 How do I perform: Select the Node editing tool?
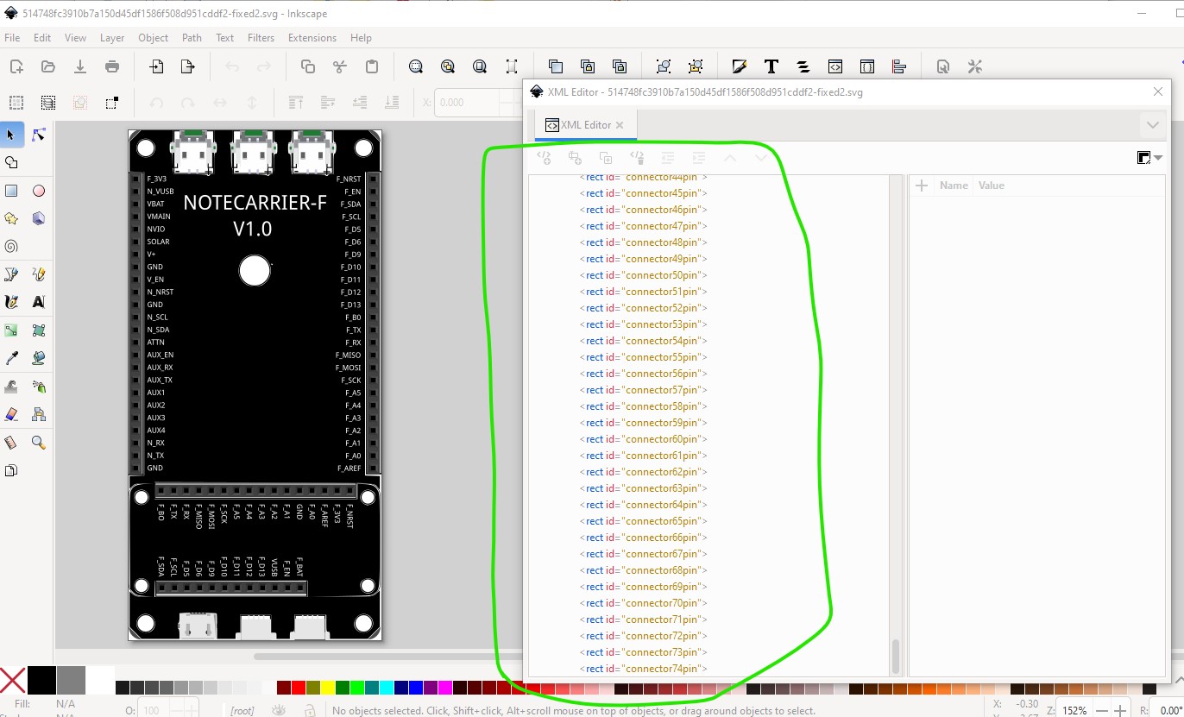pos(39,135)
